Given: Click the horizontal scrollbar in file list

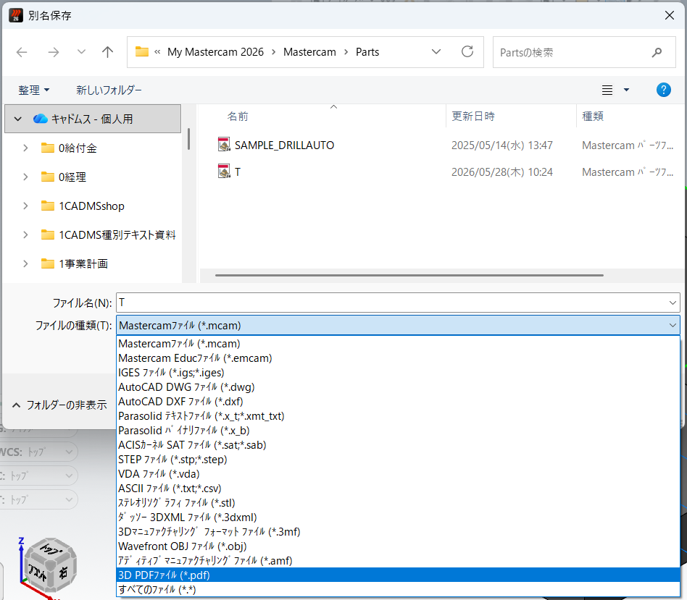Looking at the screenshot, I should pyautogui.click(x=409, y=275).
